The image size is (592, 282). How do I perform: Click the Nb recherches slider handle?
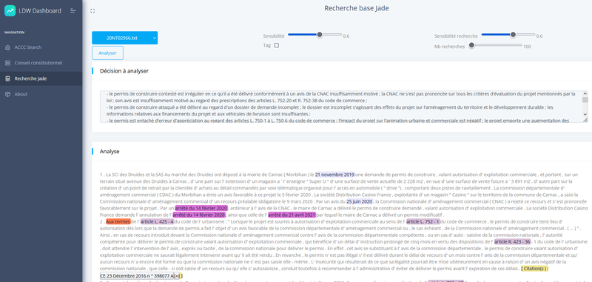(x=471, y=45)
